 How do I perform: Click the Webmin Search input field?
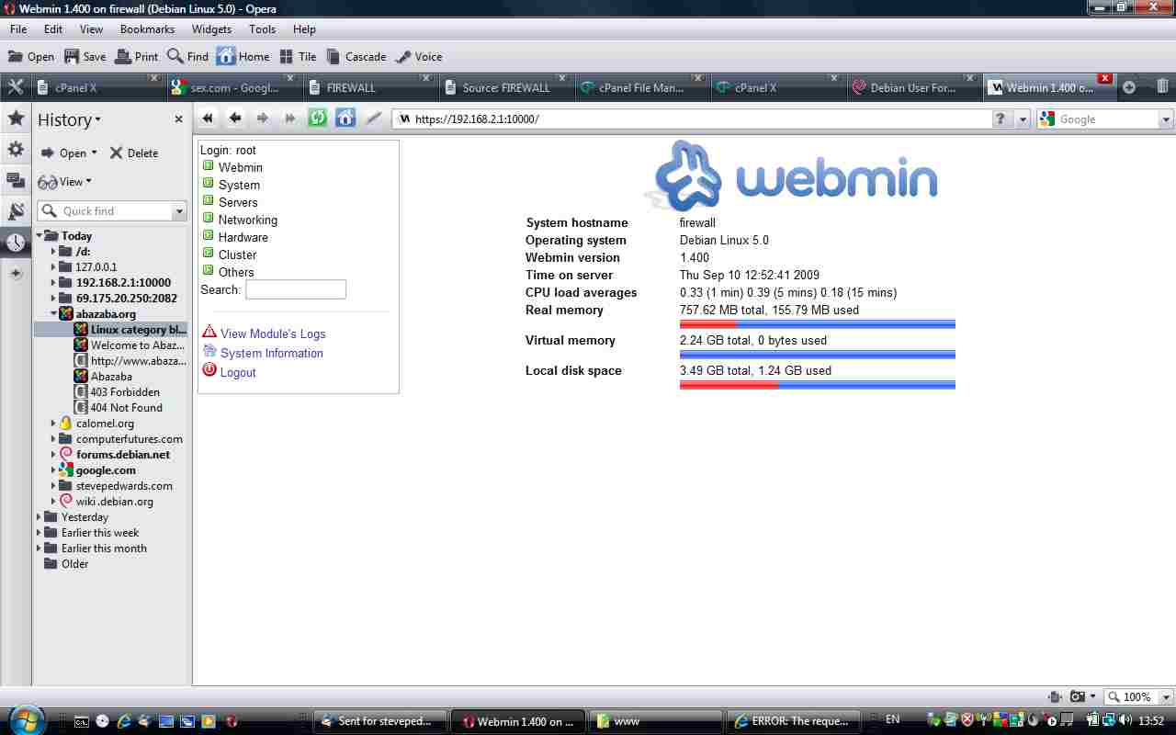[295, 289]
